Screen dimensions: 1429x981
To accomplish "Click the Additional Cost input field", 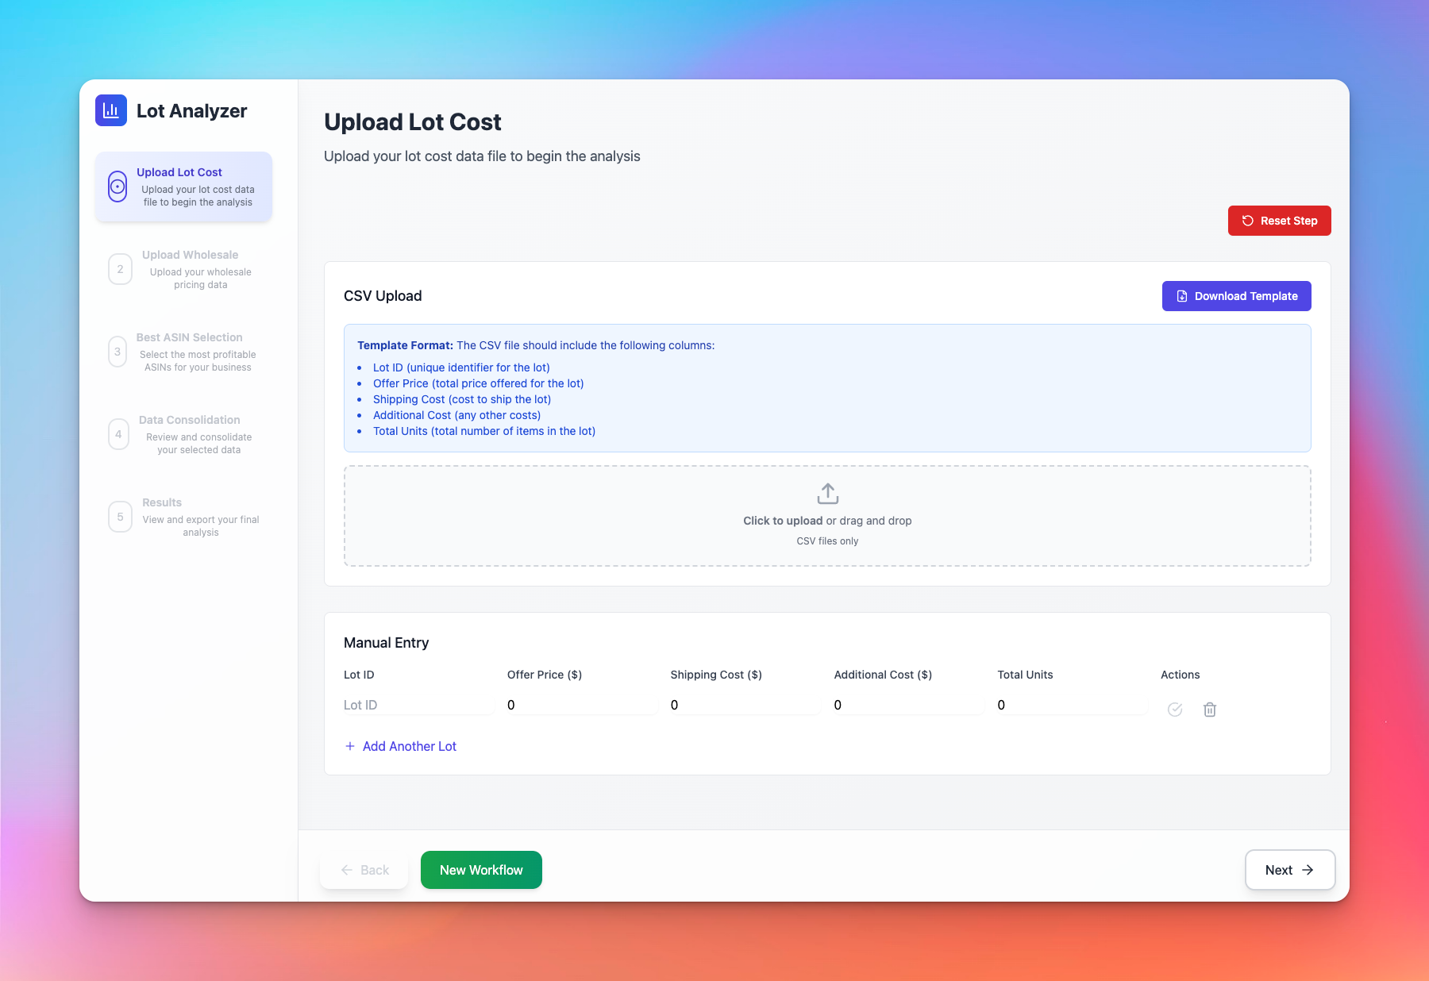I will pos(909,705).
